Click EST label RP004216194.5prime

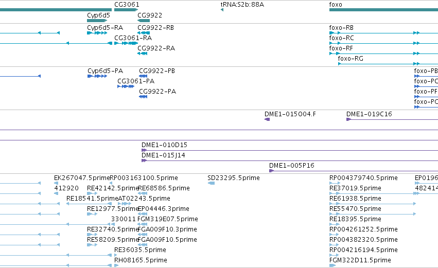click(363, 250)
